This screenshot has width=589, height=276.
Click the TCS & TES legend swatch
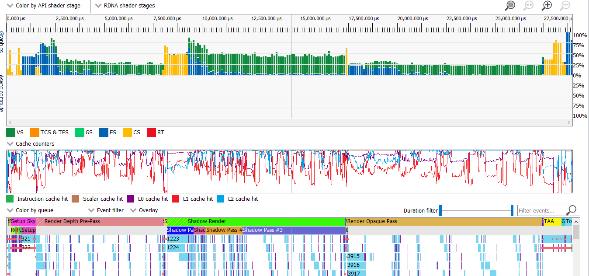(x=35, y=132)
